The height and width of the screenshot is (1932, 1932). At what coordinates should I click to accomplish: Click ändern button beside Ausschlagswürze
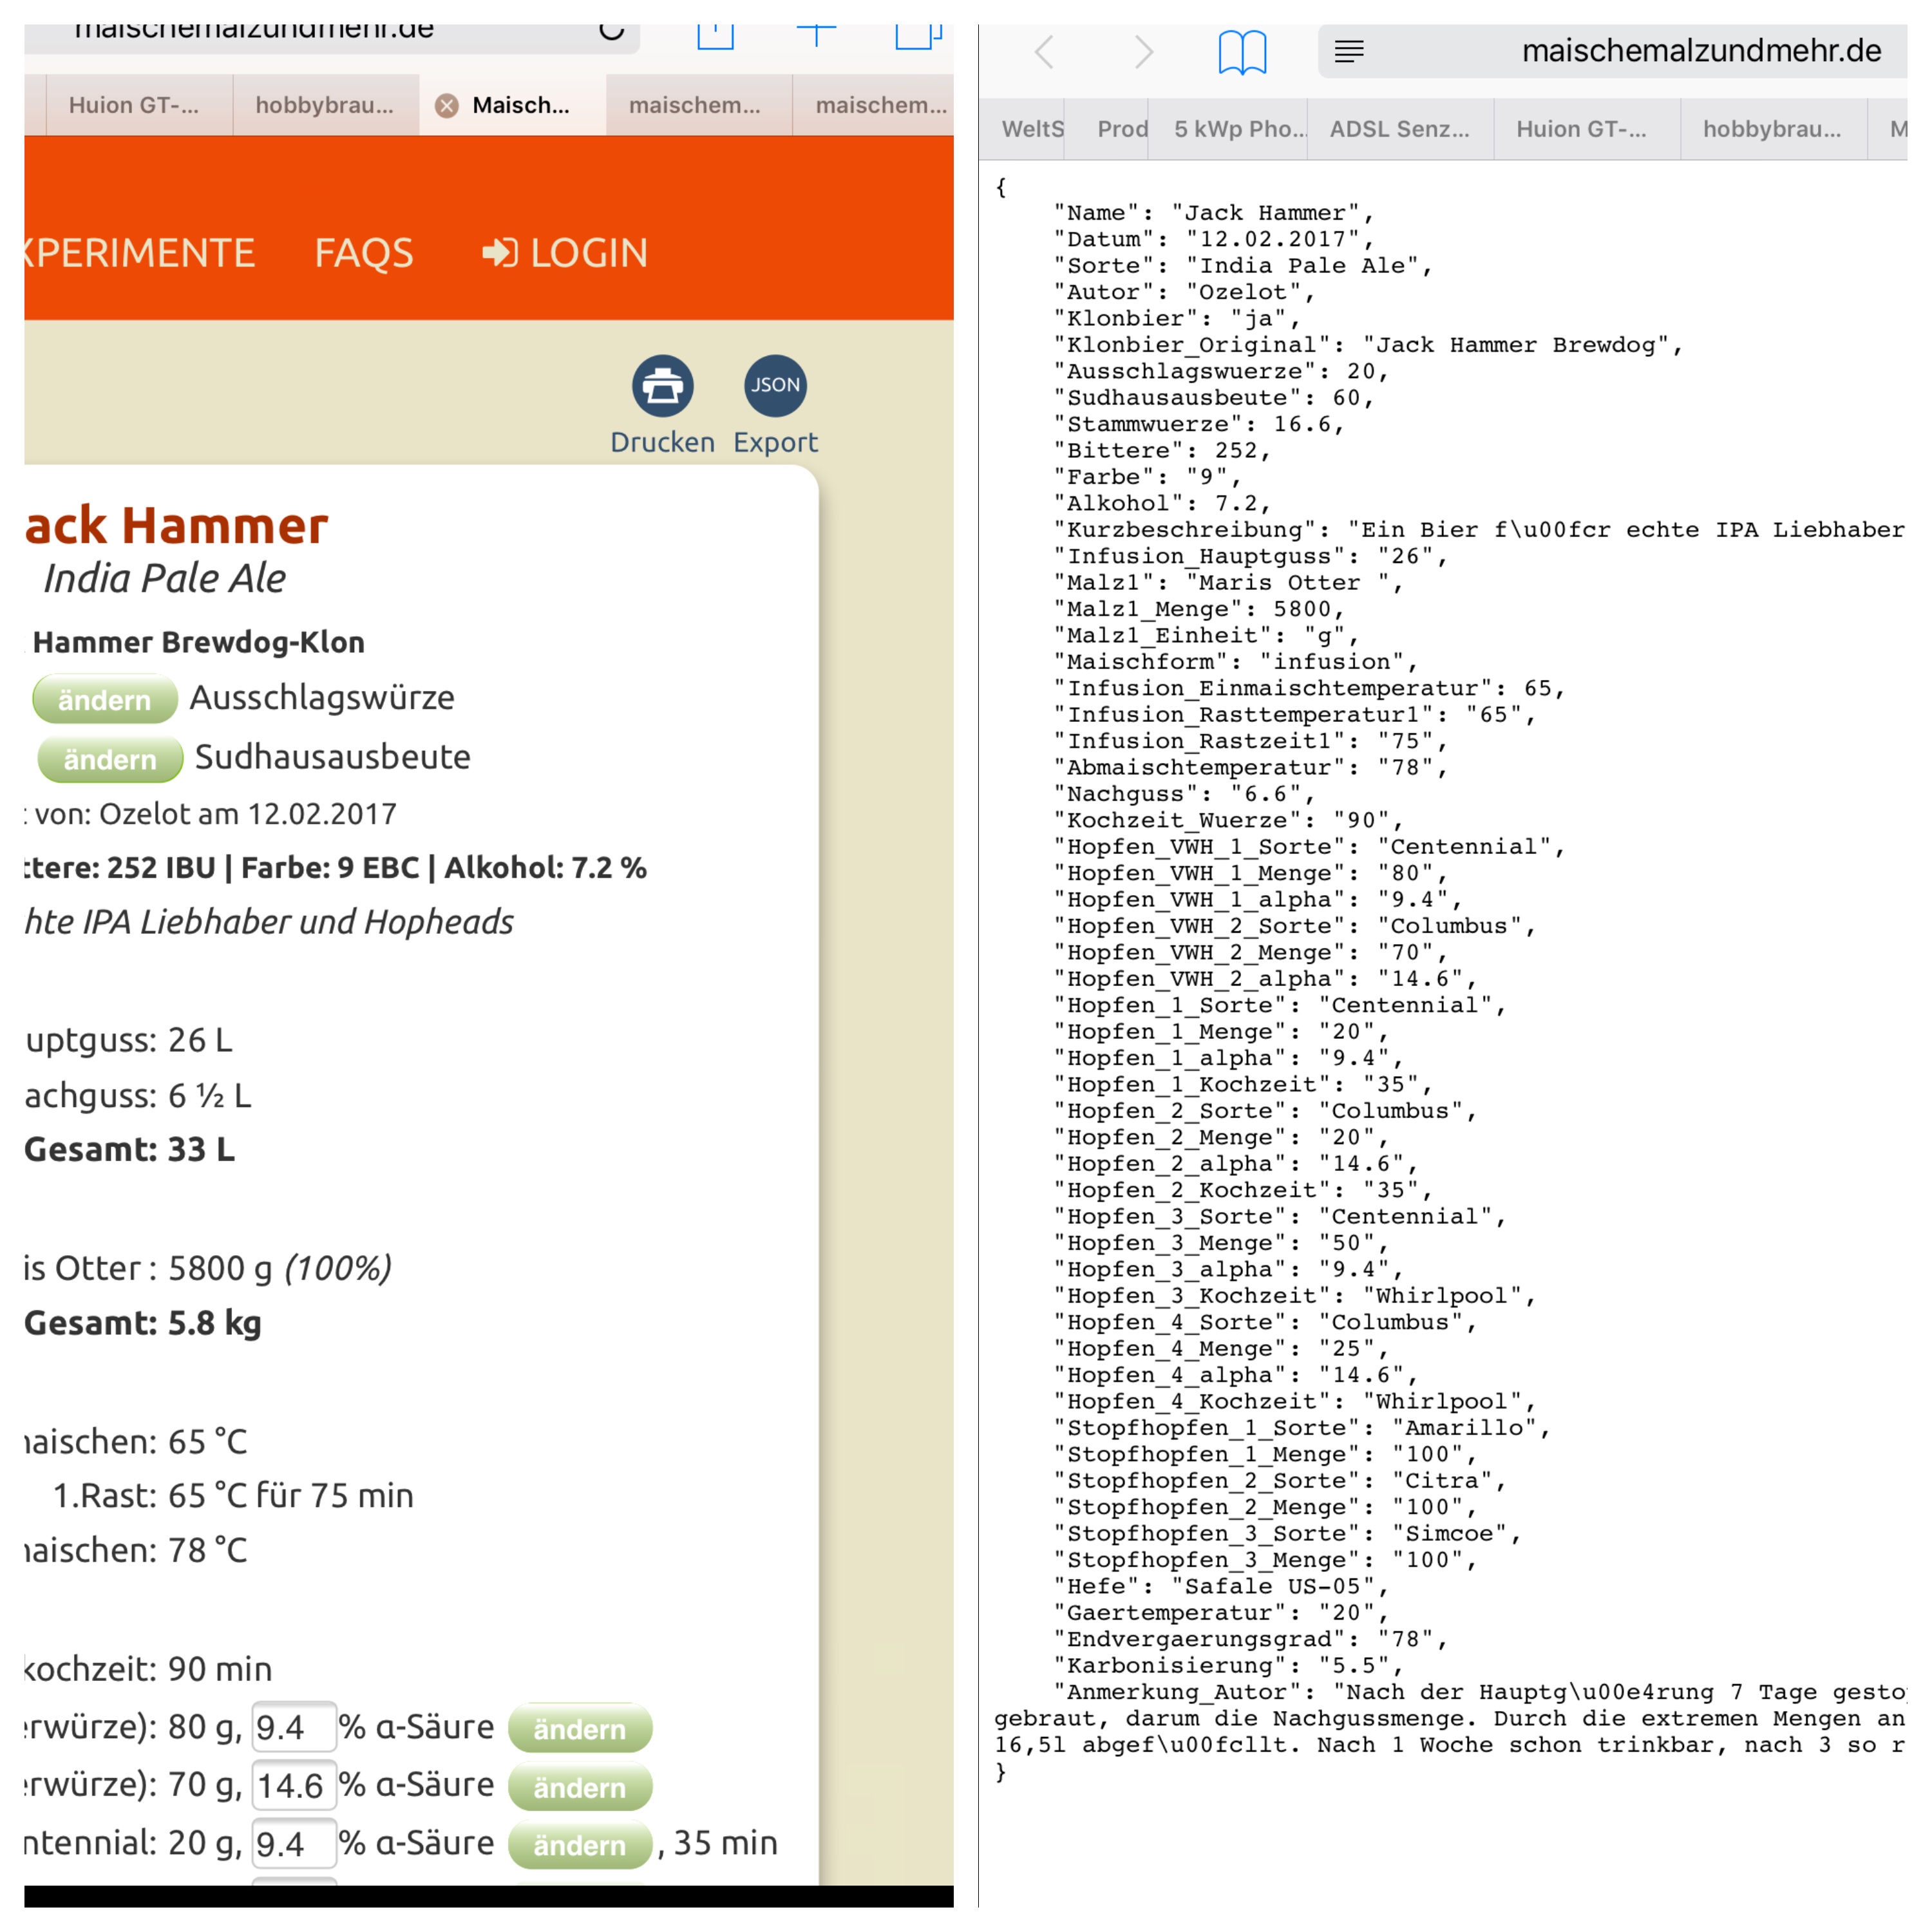coord(104,699)
